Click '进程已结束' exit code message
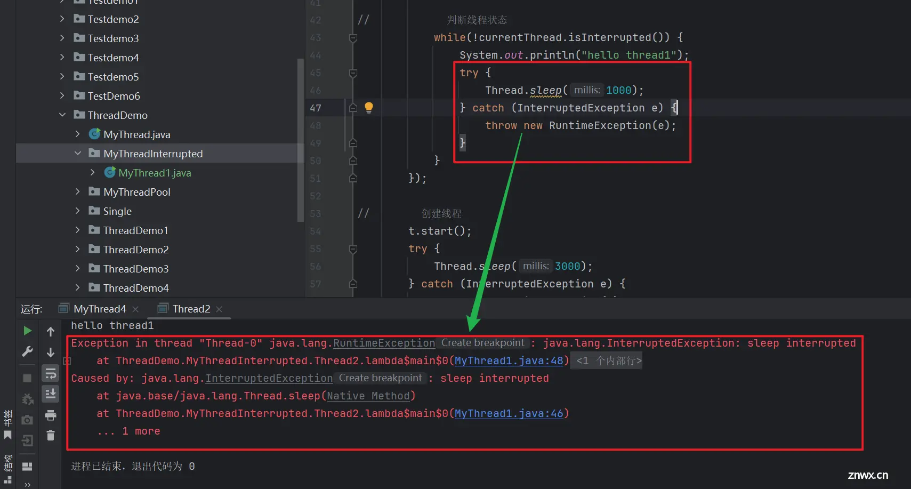This screenshot has height=489, width=911. 133,466
